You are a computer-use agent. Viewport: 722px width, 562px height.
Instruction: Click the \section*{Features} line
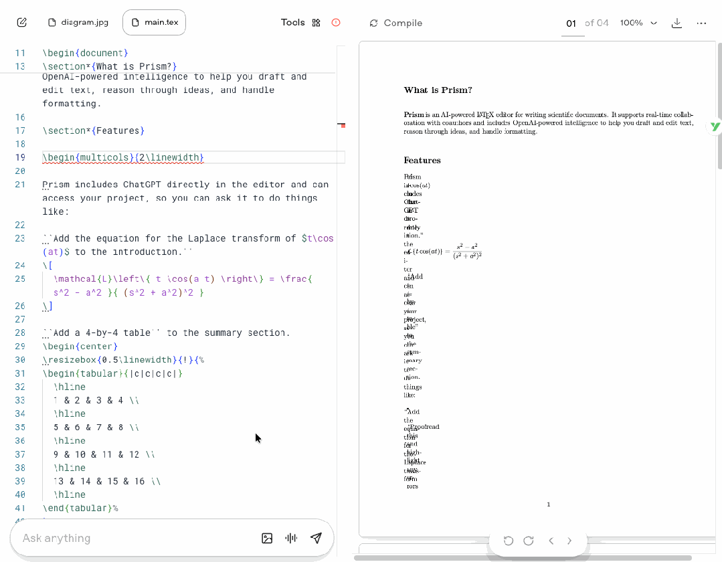coord(94,130)
